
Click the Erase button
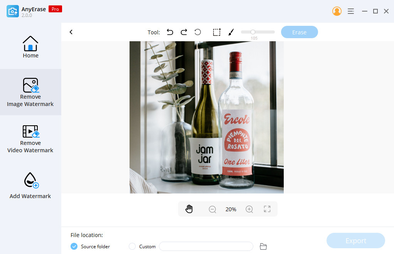[x=299, y=32]
